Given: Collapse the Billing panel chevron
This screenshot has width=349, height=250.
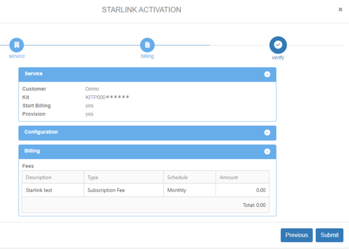Looking at the screenshot, I should [267, 152].
